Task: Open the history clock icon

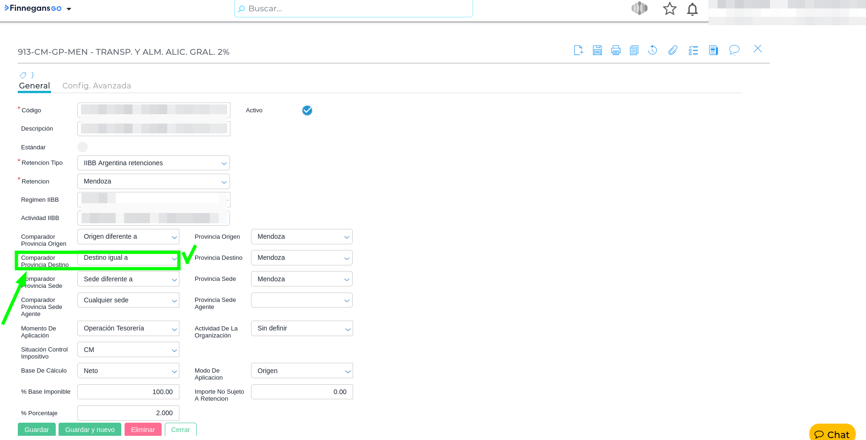Action: click(652, 50)
